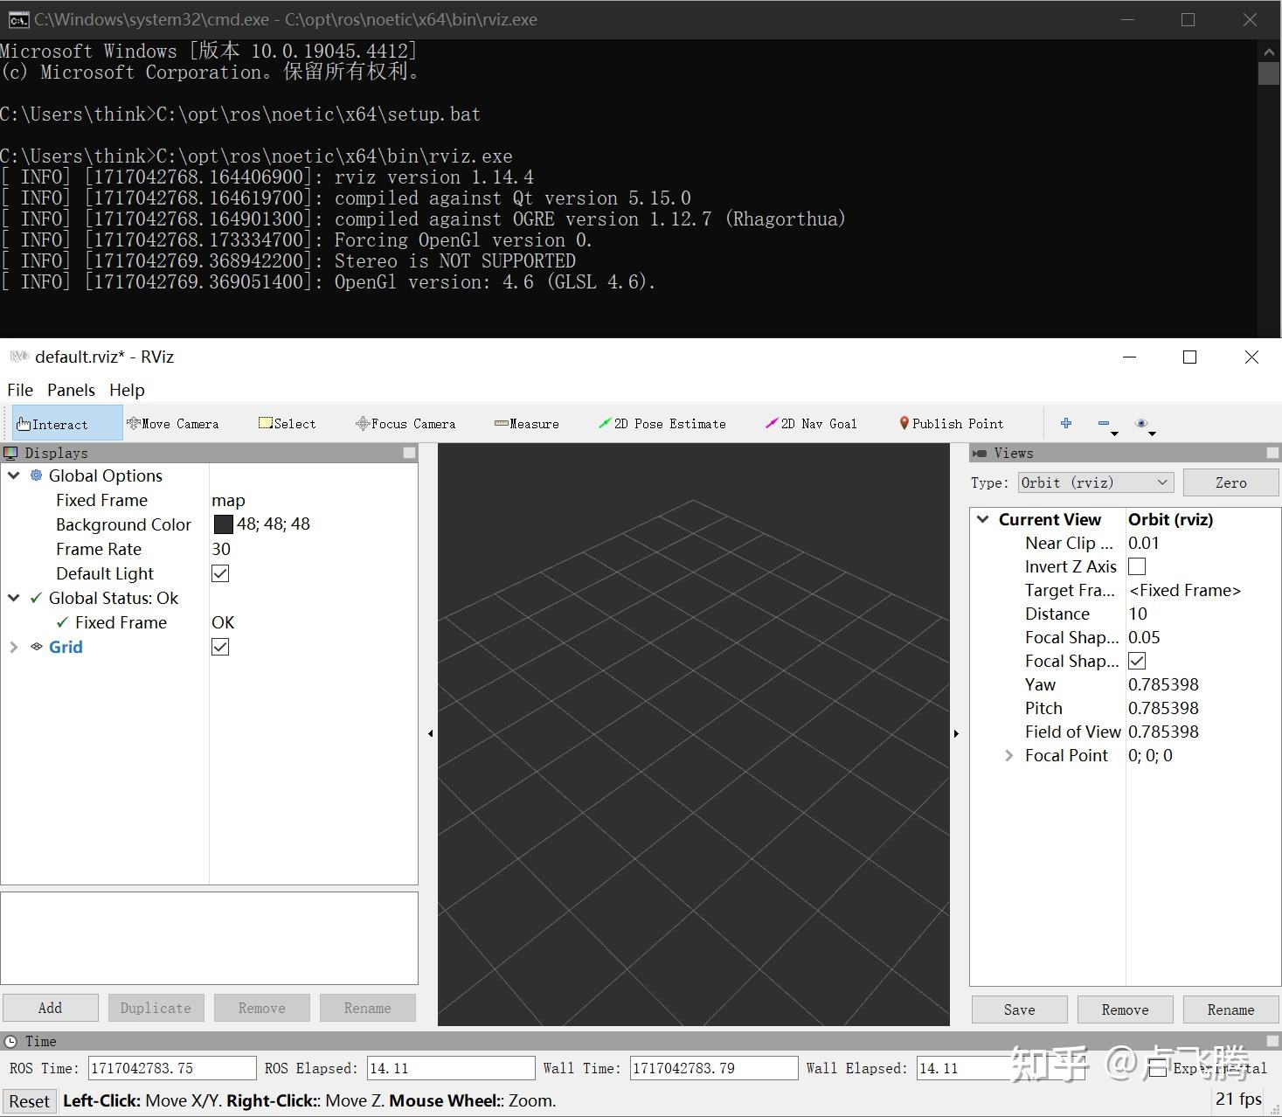
Task: Enable the Invert Z Axis checkbox
Action: point(1137,566)
